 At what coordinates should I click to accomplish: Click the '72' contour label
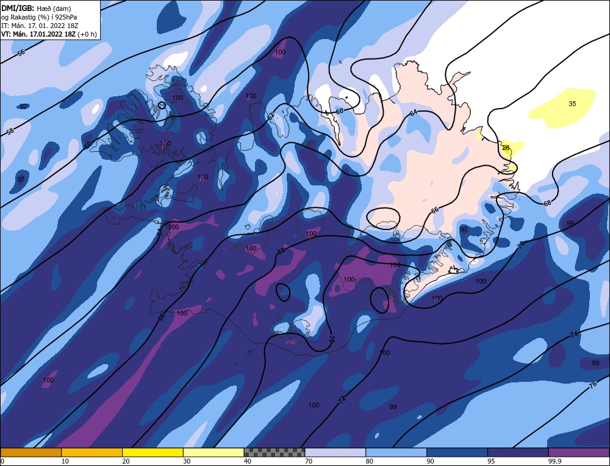tap(342, 400)
